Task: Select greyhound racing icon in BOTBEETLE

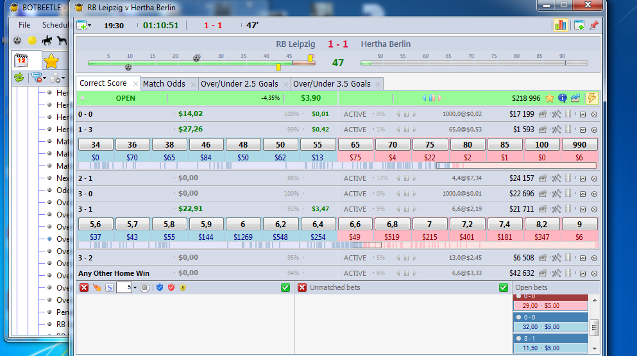Action: tap(62, 40)
